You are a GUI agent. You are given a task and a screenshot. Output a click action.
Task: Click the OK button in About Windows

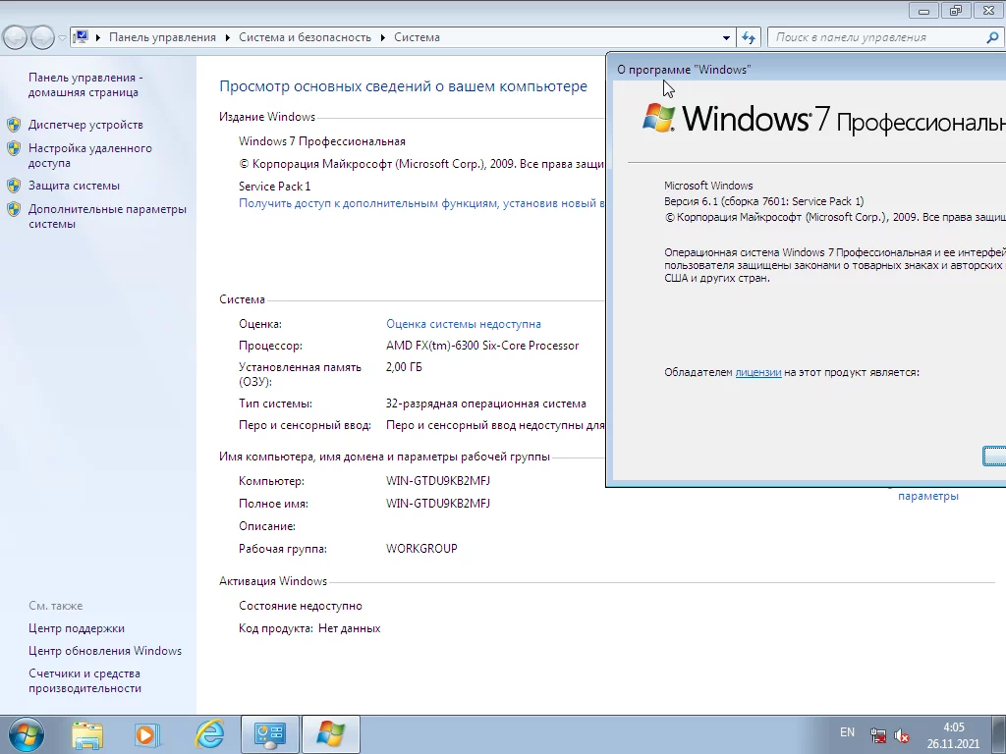pyautogui.click(x=994, y=456)
